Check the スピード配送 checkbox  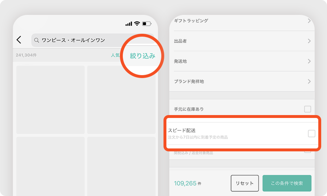(312, 134)
